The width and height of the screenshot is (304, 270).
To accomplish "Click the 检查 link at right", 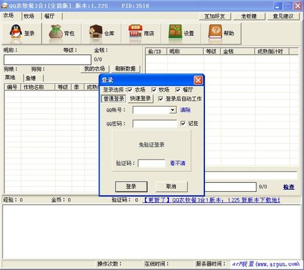I will 289,187.
